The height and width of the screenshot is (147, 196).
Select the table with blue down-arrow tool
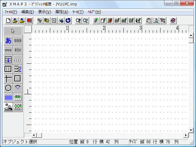coord(8,60)
